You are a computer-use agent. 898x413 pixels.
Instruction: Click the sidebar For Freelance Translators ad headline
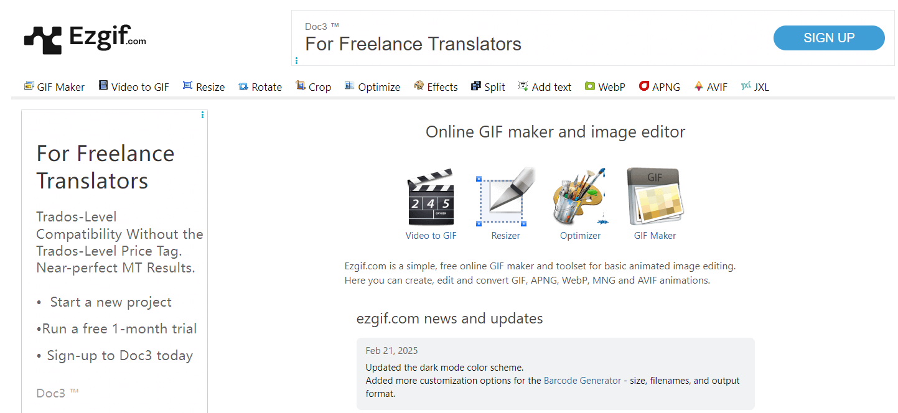point(105,167)
